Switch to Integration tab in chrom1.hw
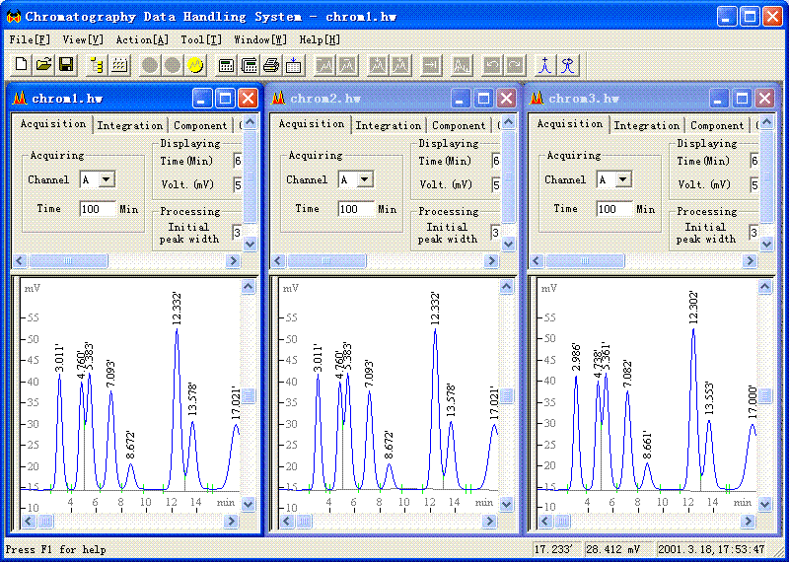The image size is (789, 562). pos(130,126)
